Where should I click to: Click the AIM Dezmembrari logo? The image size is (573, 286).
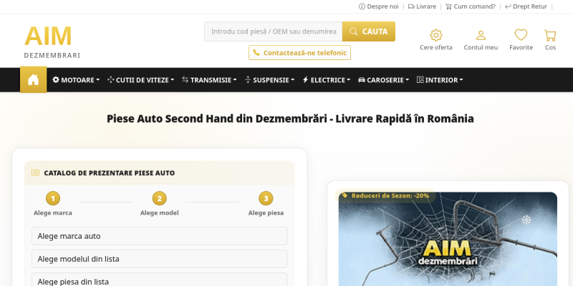[x=52, y=41]
